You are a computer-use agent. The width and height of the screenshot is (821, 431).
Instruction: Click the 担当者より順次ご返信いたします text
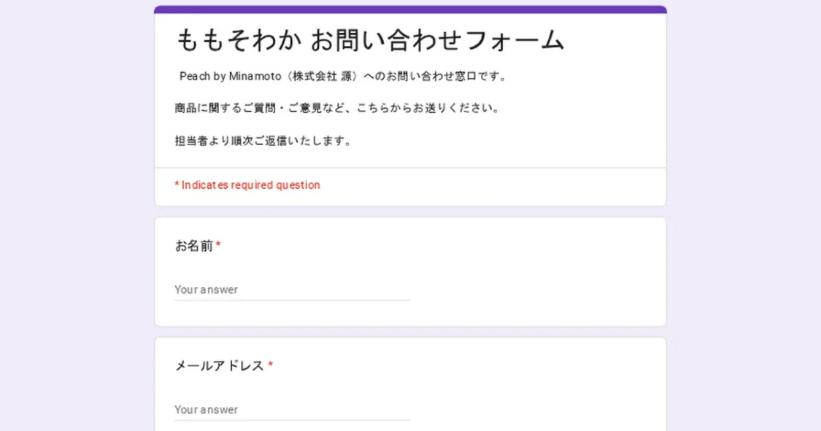click(263, 141)
